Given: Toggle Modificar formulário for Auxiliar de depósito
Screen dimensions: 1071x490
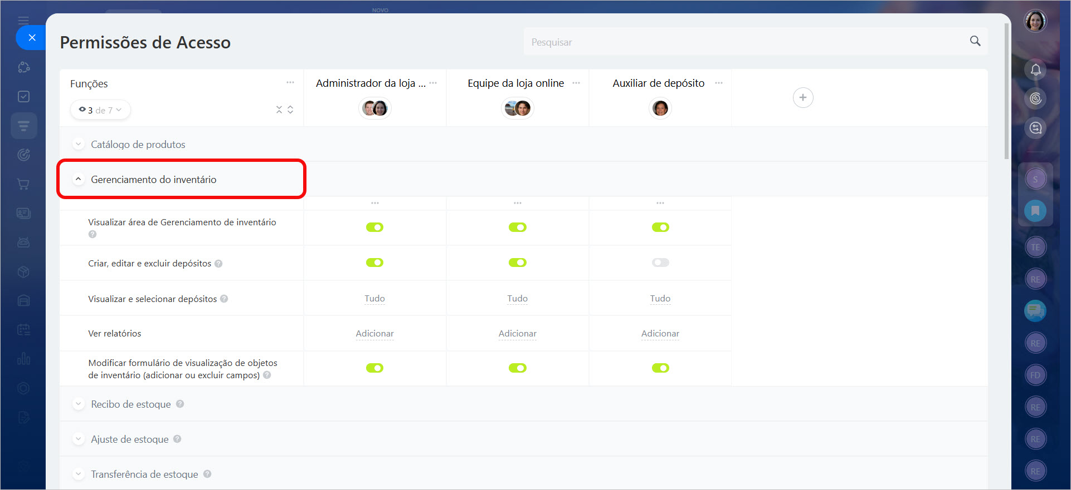Looking at the screenshot, I should 660,368.
